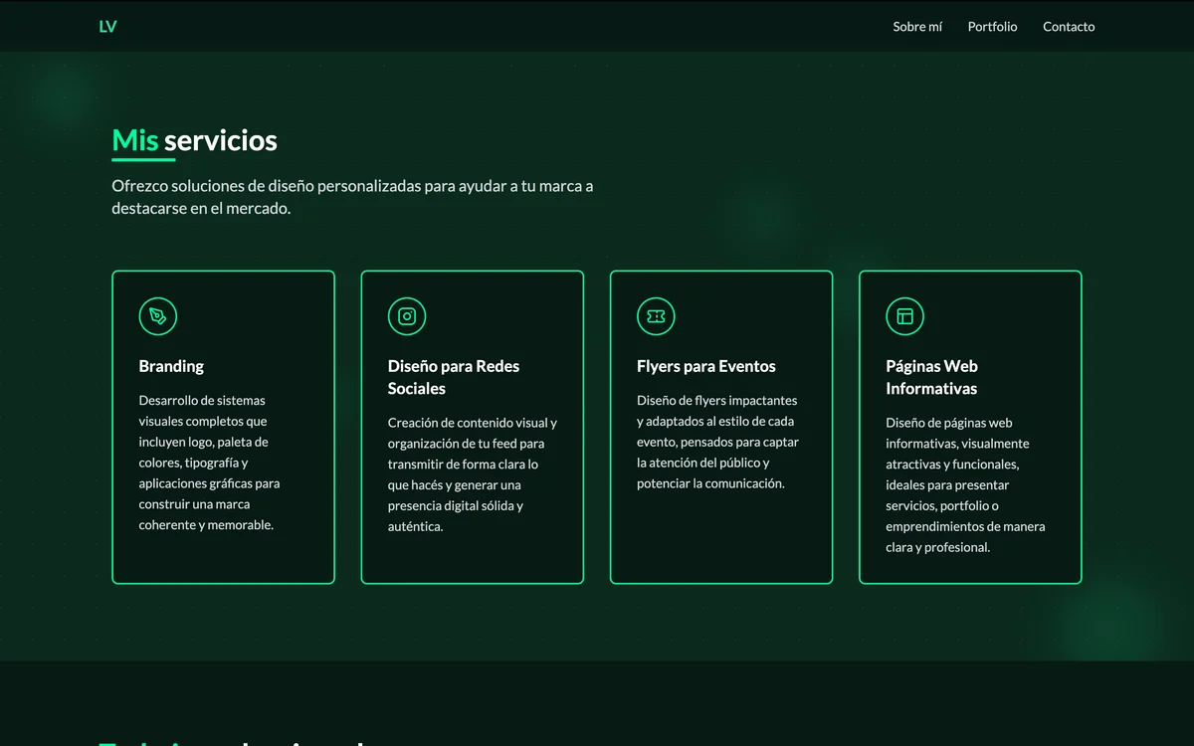Click the green underline beneath Mis
1194x746 pixels.
coord(143,159)
